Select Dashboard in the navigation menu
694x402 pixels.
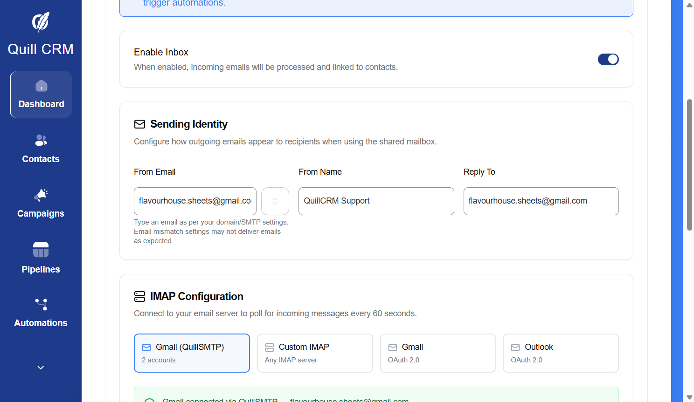(41, 103)
